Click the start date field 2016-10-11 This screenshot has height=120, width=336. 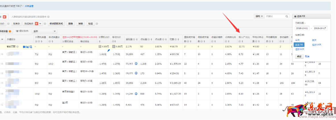302,28
